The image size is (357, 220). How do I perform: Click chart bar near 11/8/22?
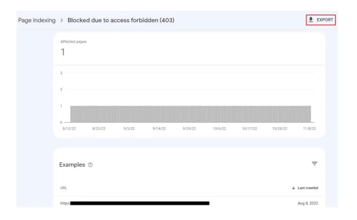[x=309, y=114]
